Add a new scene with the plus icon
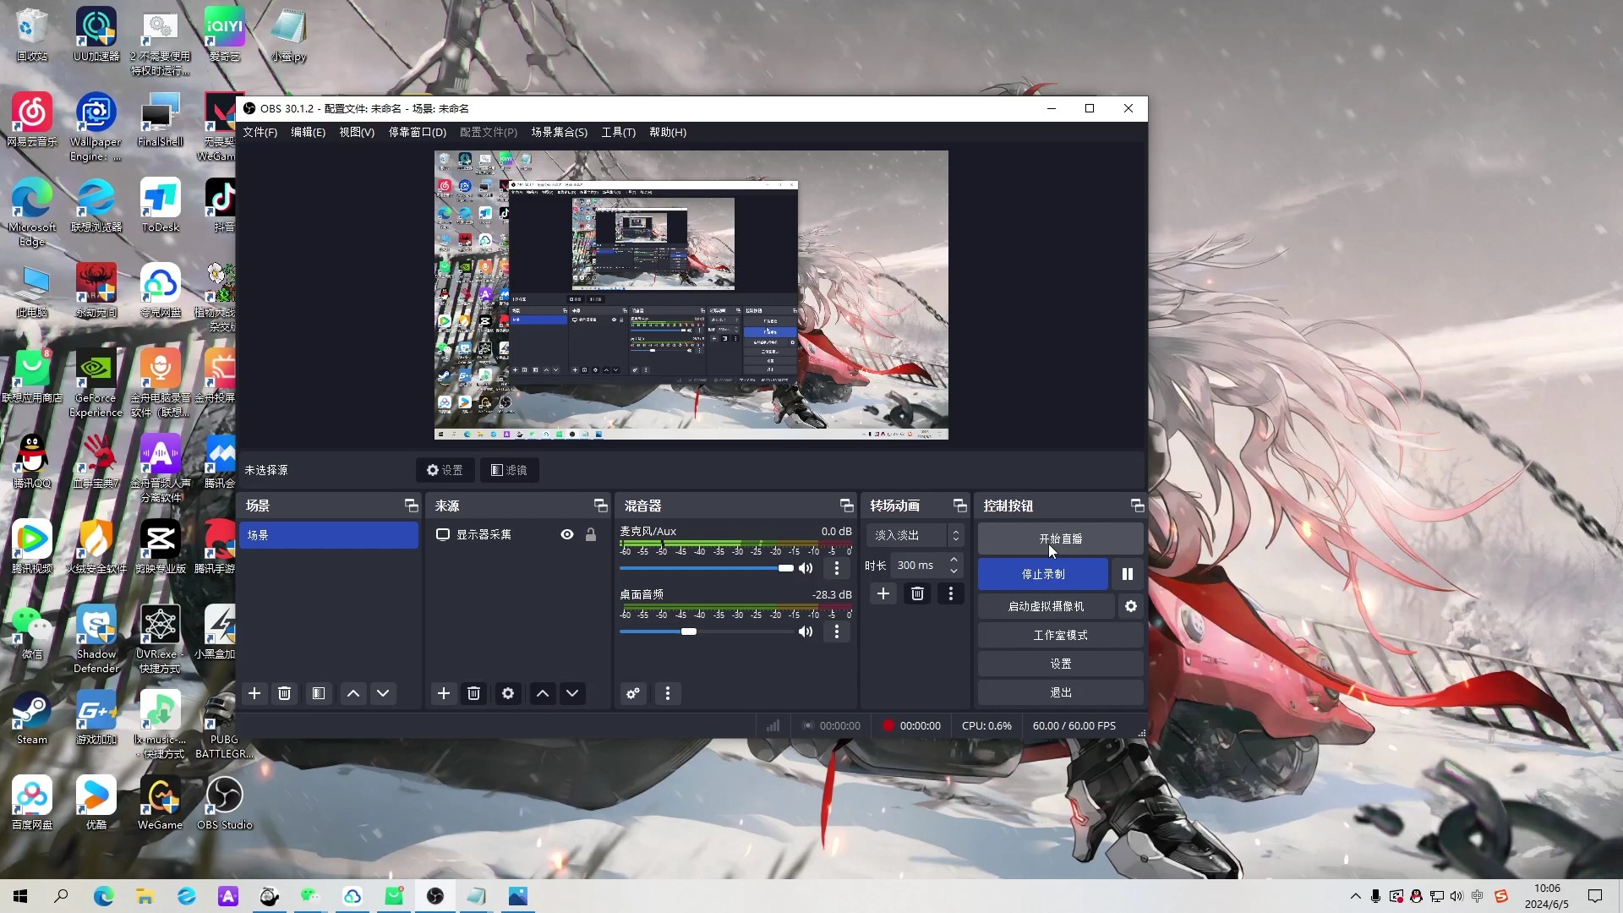Screen dimensions: 1623x913 254,693
